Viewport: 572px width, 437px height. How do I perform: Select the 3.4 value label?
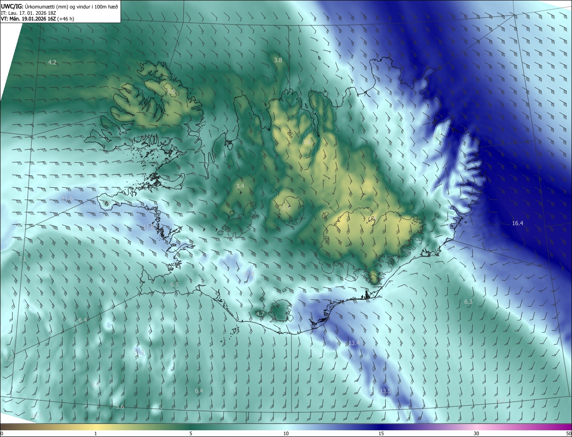240,186
